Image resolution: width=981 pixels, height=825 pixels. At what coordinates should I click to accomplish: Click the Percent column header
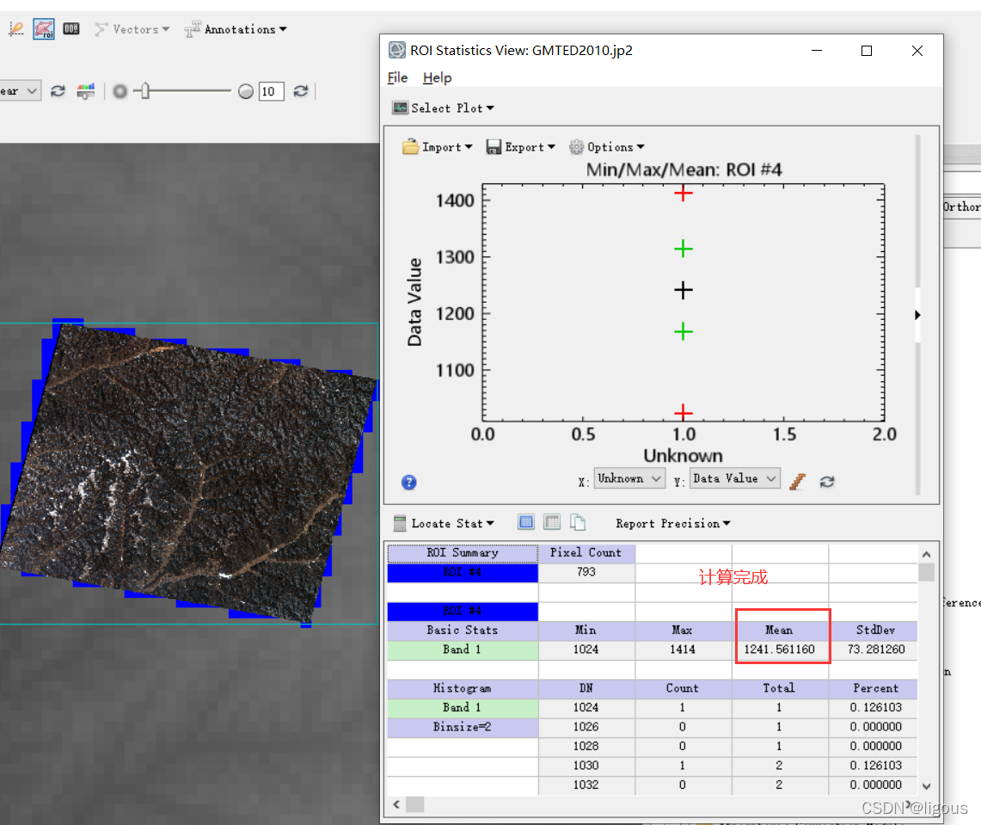tap(875, 688)
